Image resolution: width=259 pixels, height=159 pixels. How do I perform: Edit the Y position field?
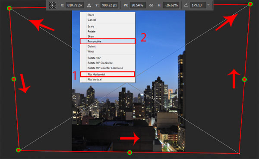coord(110,5)
